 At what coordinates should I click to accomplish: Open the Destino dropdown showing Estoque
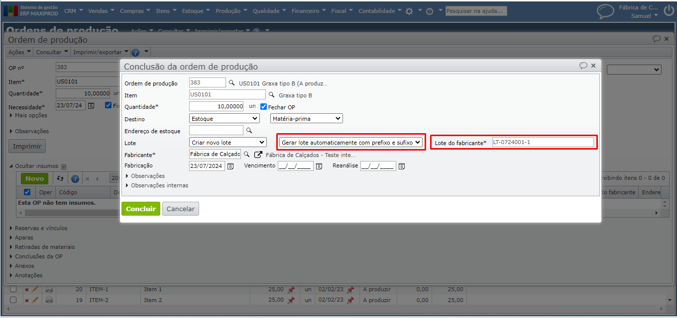225,118
